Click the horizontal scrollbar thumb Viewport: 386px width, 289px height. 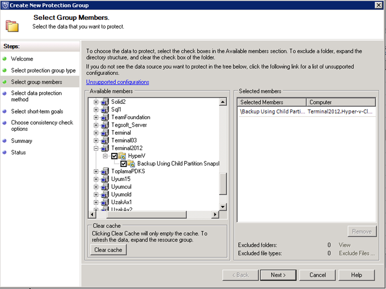click(147, 215)
